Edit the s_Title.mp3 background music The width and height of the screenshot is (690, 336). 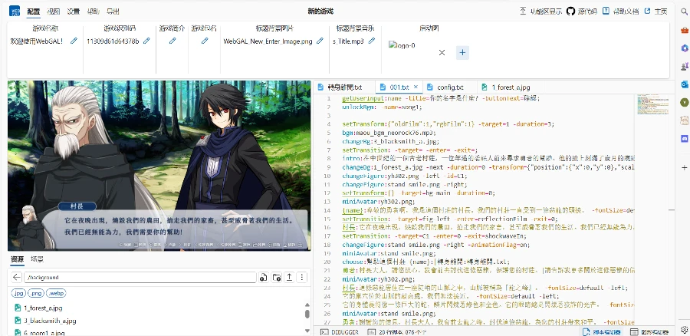tap(371, 41)
